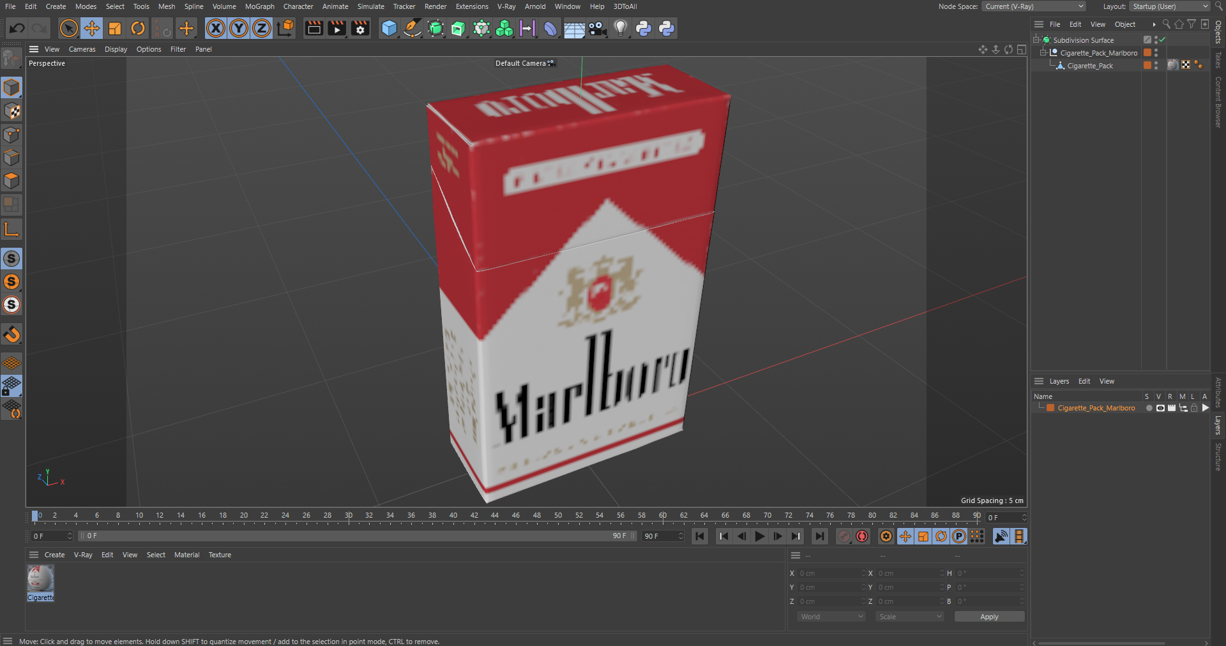1226x646 pixels.
Task: Click the Subdivision Surface generator icon
Action: coord(435,28)
